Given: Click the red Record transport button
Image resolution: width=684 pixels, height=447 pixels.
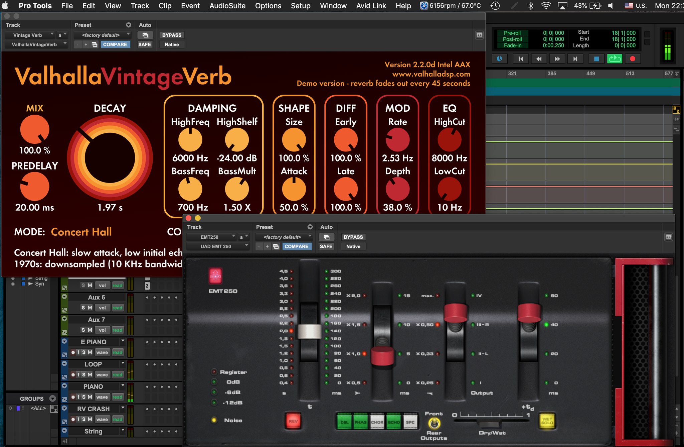Looking at the screenshot, I should (x=632, y=59).
